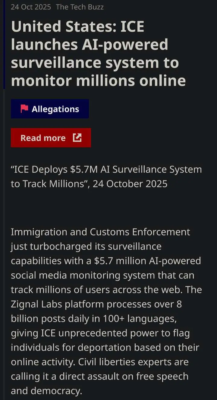The width and height of the screenshot is (217, 400).
Task: Click "monitor millions online" in the headline
Action: 98,81
